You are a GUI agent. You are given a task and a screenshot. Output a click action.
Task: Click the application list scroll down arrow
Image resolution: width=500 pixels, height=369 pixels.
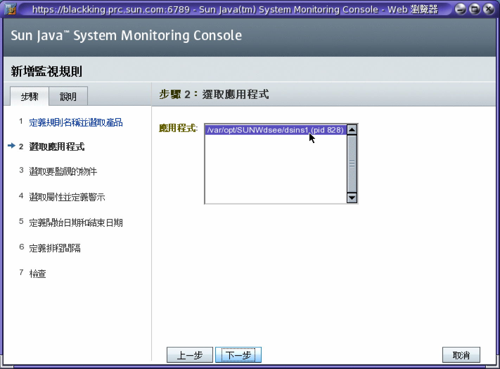[352, 198]
